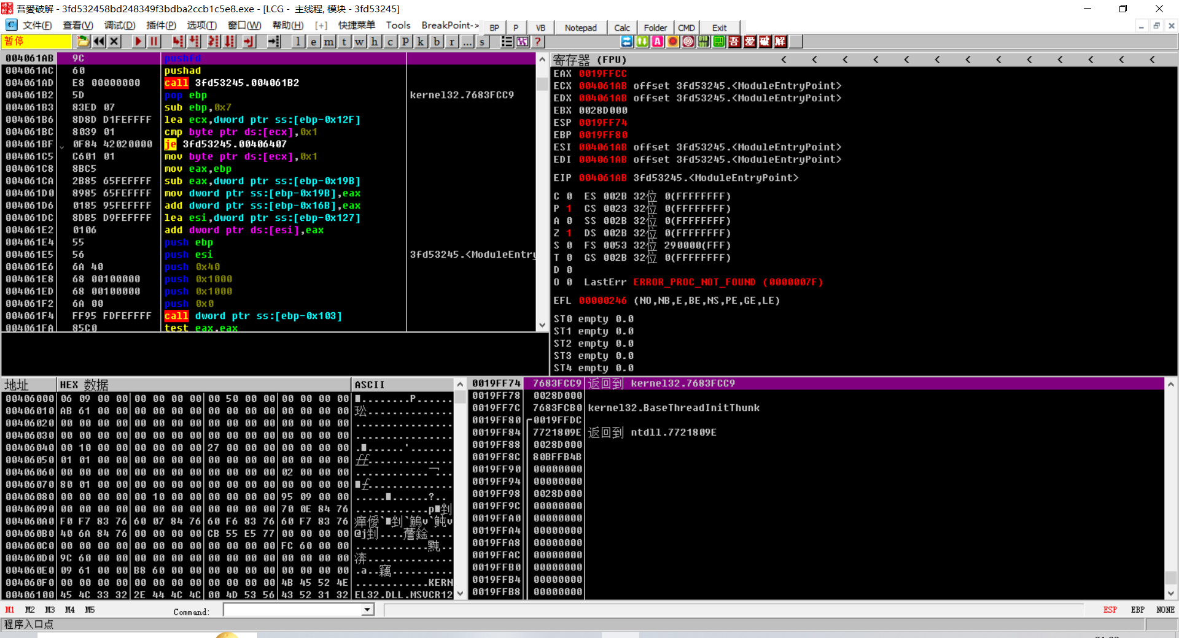Select the M1 memory bookmark button
The height and width of the screenshot is (638, 1179).
(10, 610)
